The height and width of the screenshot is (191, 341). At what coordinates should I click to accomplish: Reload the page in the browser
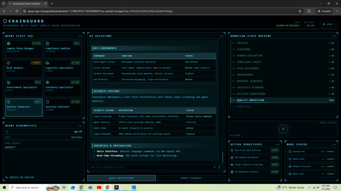(x=17, y=11)
